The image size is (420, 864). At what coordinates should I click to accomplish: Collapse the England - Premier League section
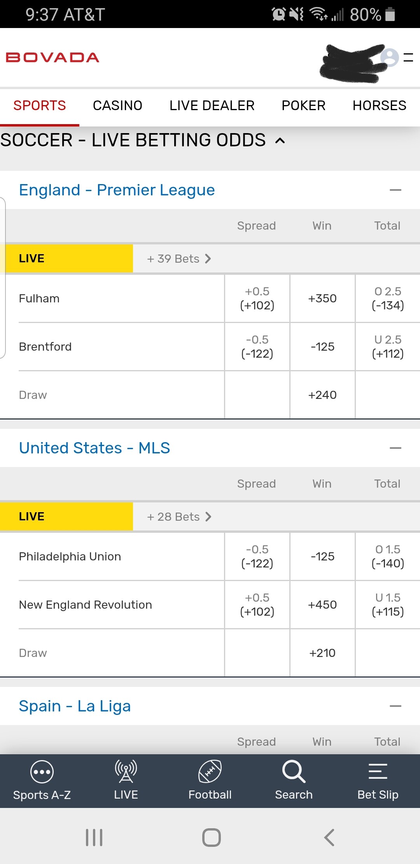coord(395,190)
